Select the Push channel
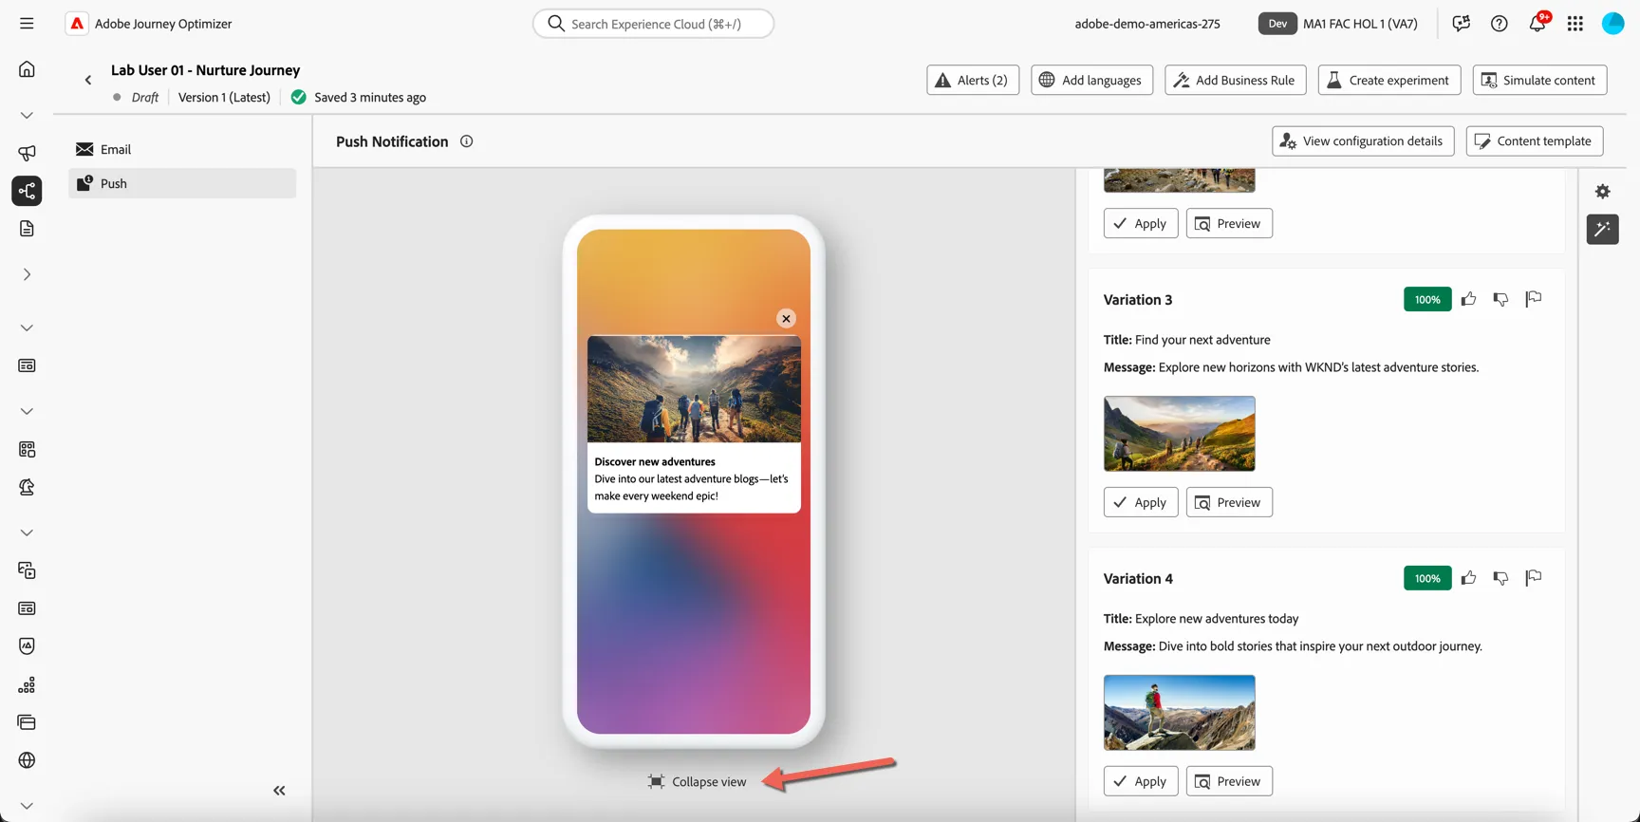 tap(182, 183)
